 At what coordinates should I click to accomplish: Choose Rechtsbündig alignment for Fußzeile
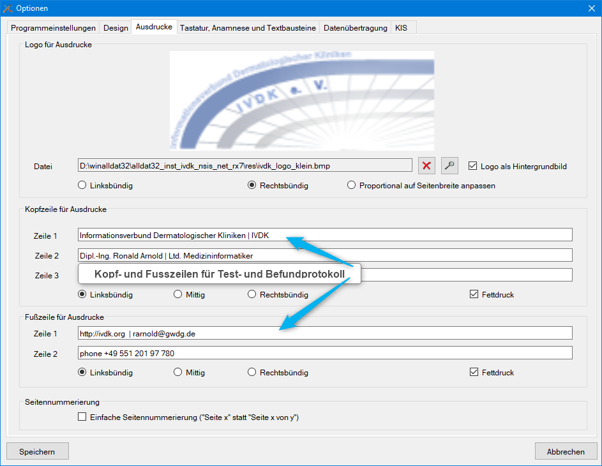click(252, 372)
